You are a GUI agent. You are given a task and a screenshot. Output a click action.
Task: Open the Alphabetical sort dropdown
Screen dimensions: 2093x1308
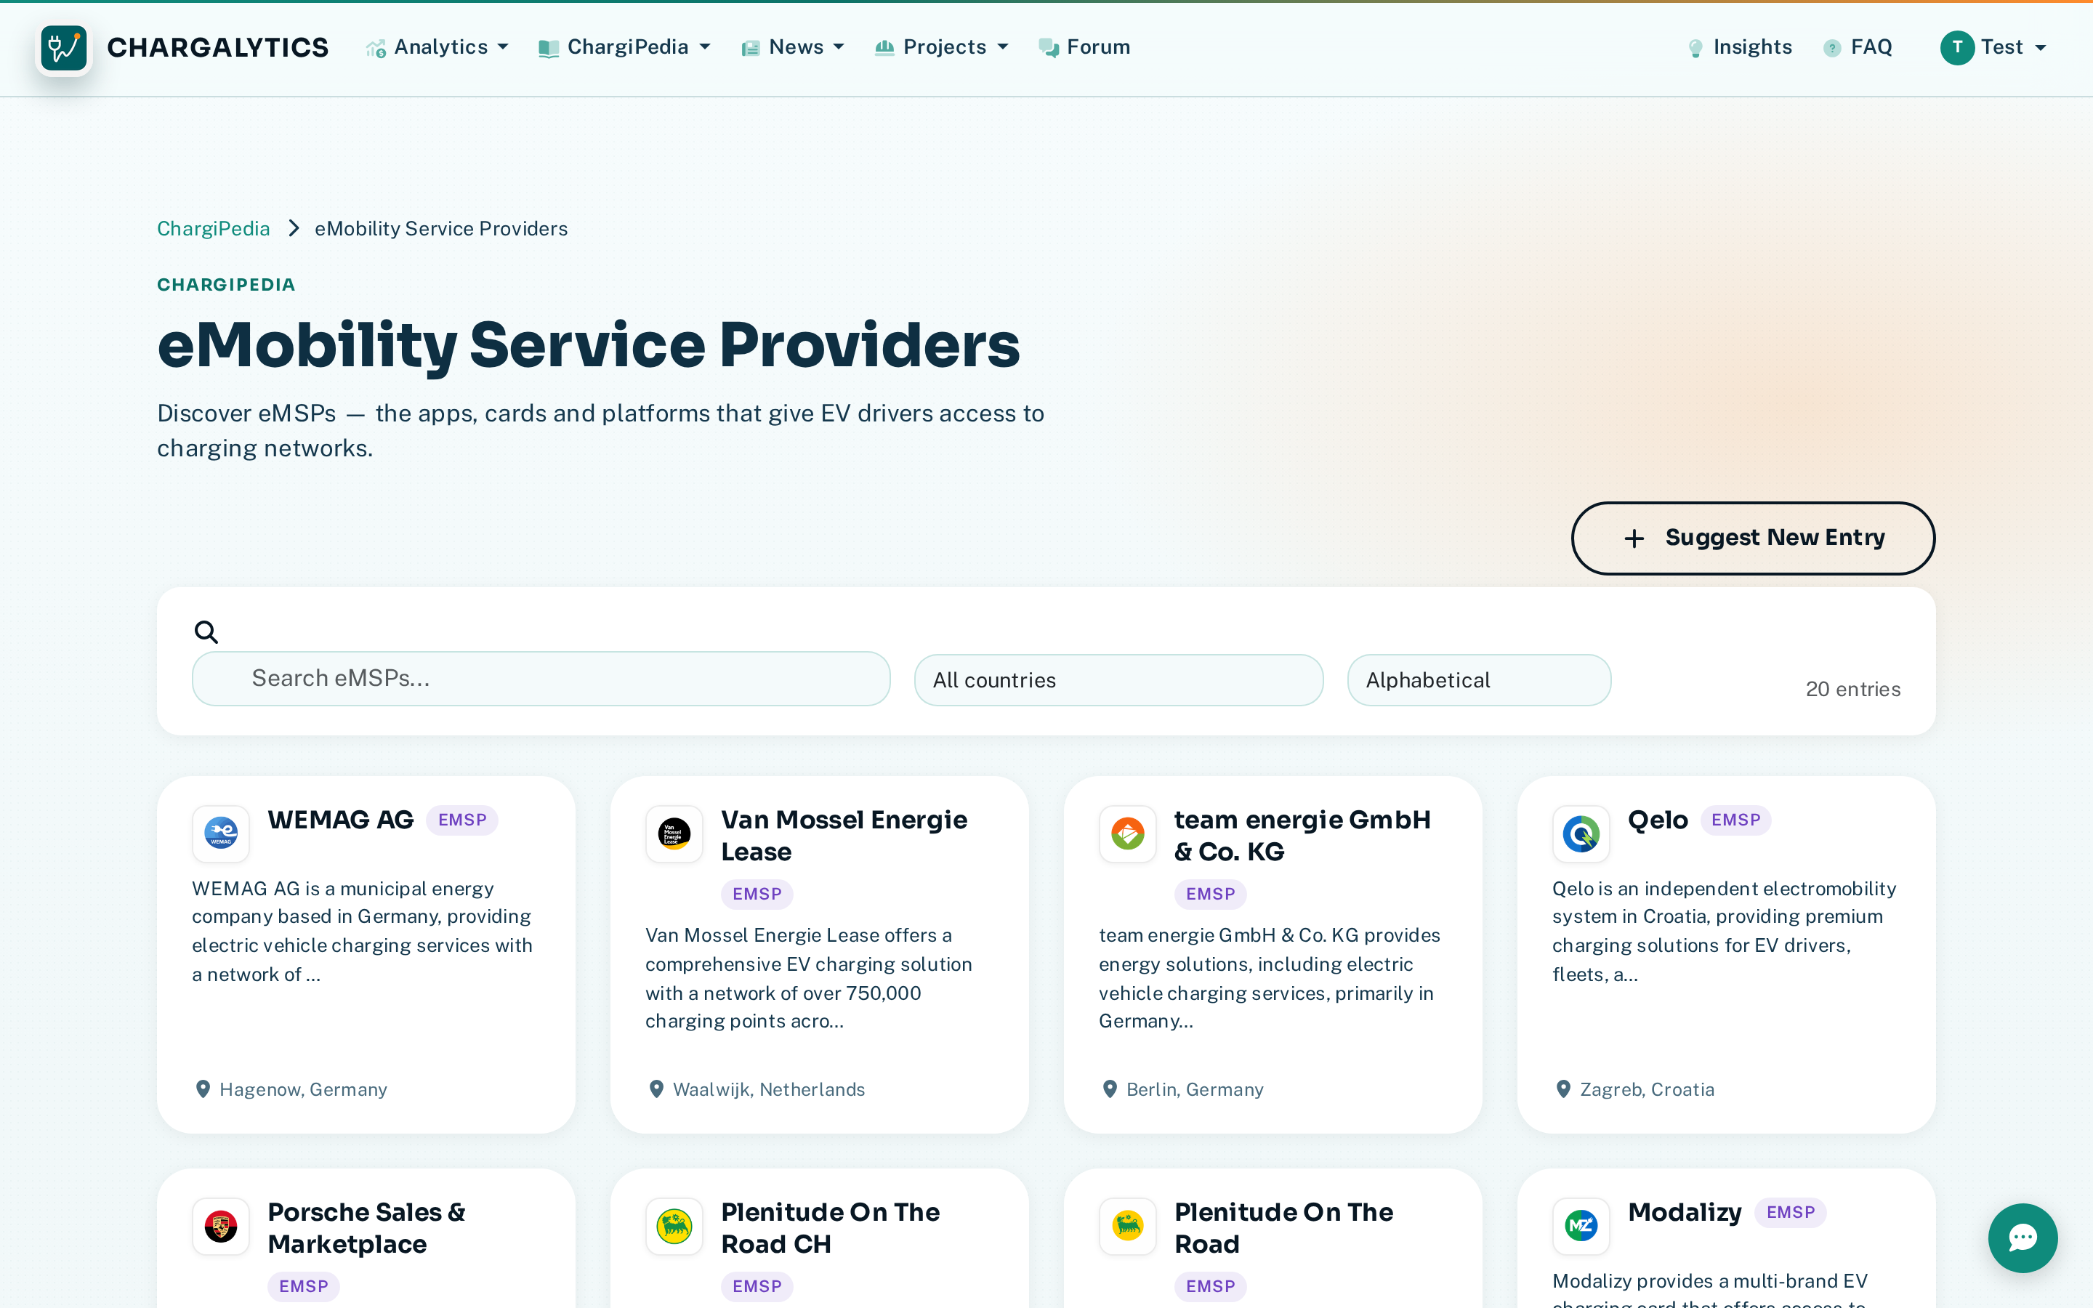pyautogui.click(x=1479, y=680)
